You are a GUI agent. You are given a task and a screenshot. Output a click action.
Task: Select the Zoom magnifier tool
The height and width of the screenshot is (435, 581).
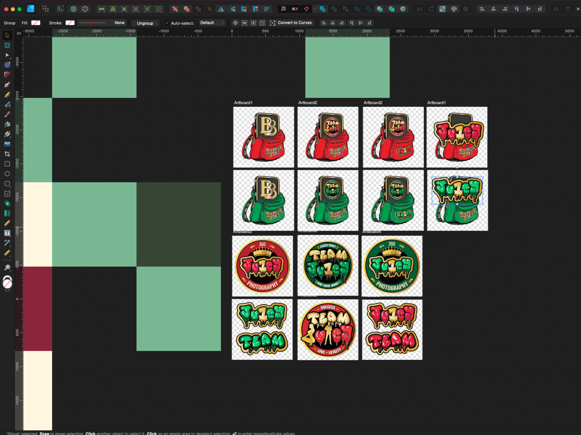click(x=7, y=267)
